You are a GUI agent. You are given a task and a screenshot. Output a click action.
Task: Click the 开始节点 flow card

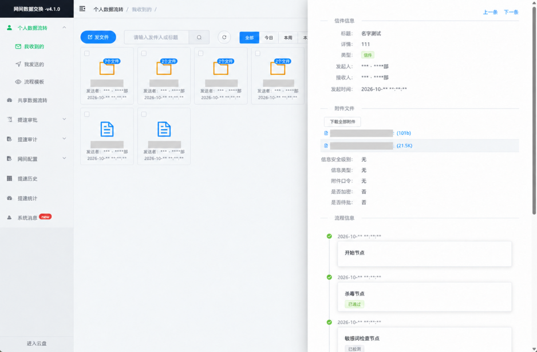point(425,254)
